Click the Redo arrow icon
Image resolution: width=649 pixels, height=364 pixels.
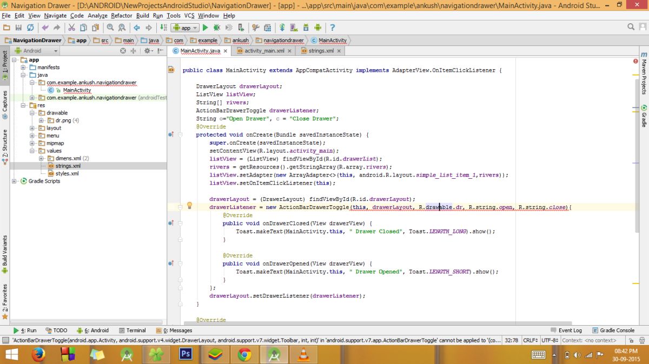[x=56, y=28]
